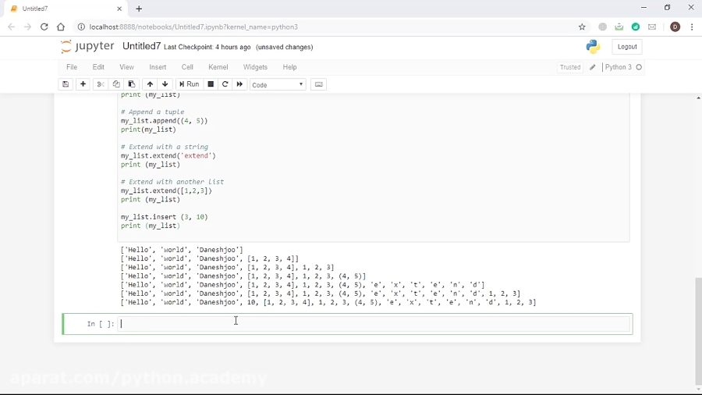Image resolution: width=702 pixels, height=395 pixels.
Task: Go back in browser history
Action: pyautogui.click(x=11, y=27)
